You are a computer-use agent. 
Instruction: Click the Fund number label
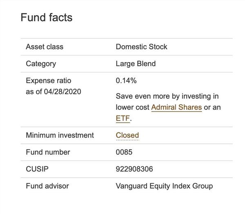(x=48, y=152)
